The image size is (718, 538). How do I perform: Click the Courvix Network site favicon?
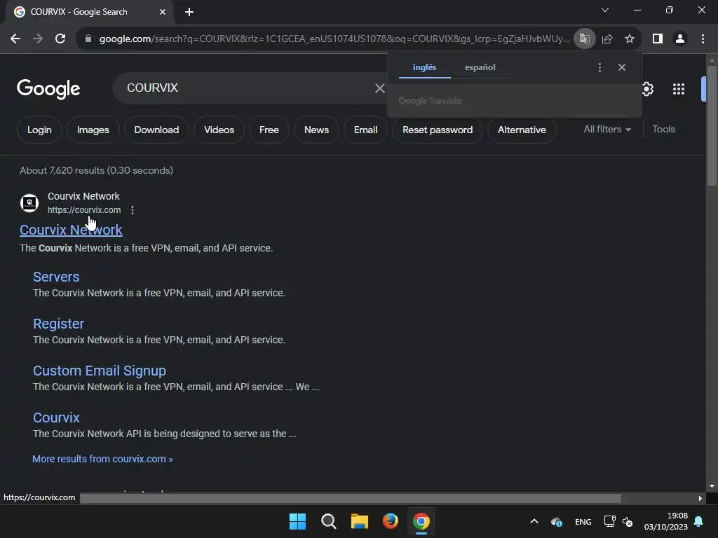pyautogui.click(x=29, y=202)
